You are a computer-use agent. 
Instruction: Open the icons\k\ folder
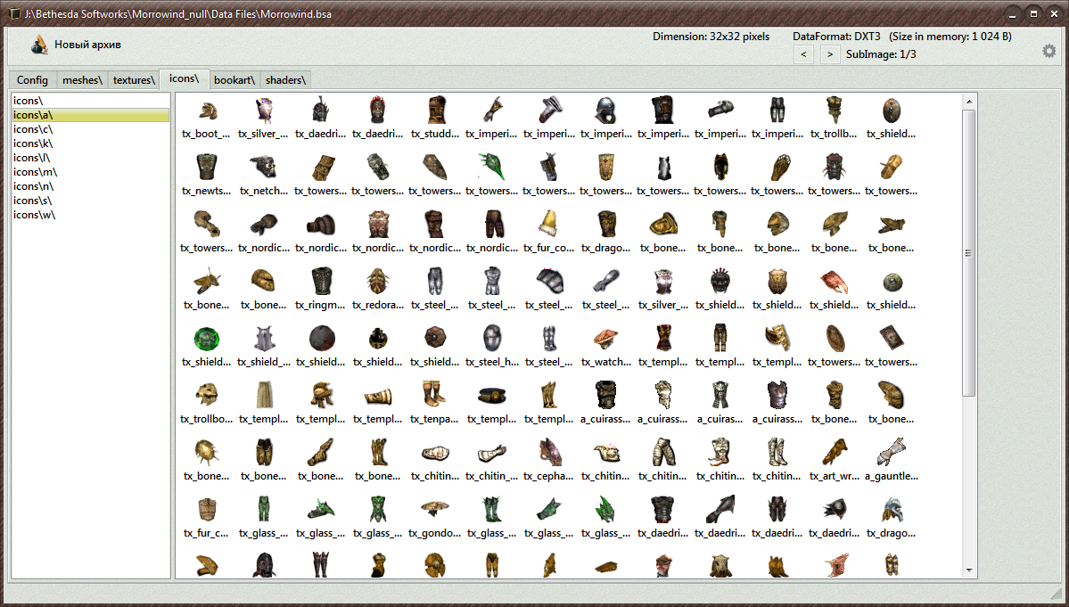[x=90, y=144]
